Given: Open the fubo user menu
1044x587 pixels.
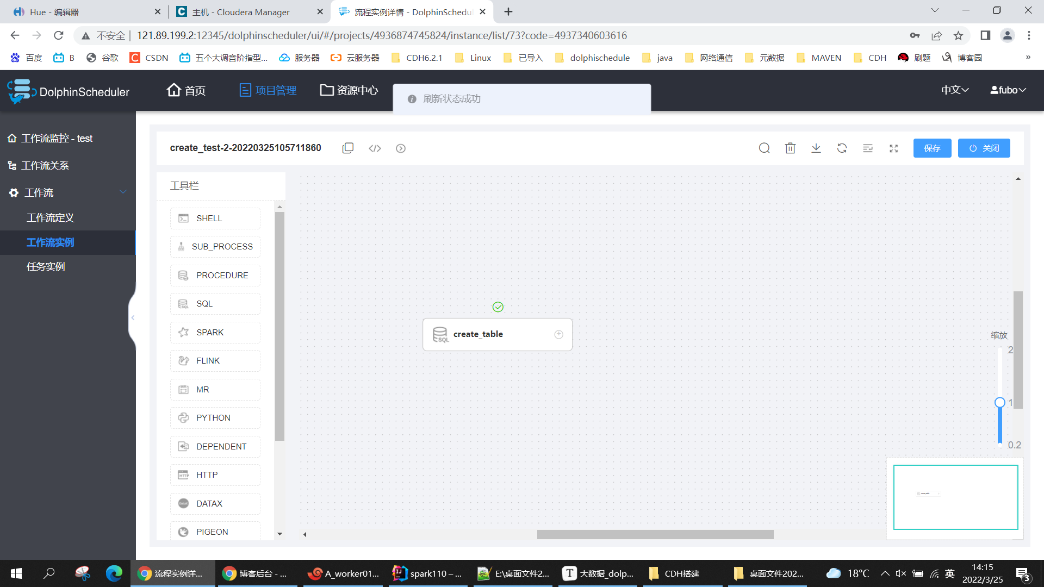Looking at the screenshot, I should point(1008,90).
